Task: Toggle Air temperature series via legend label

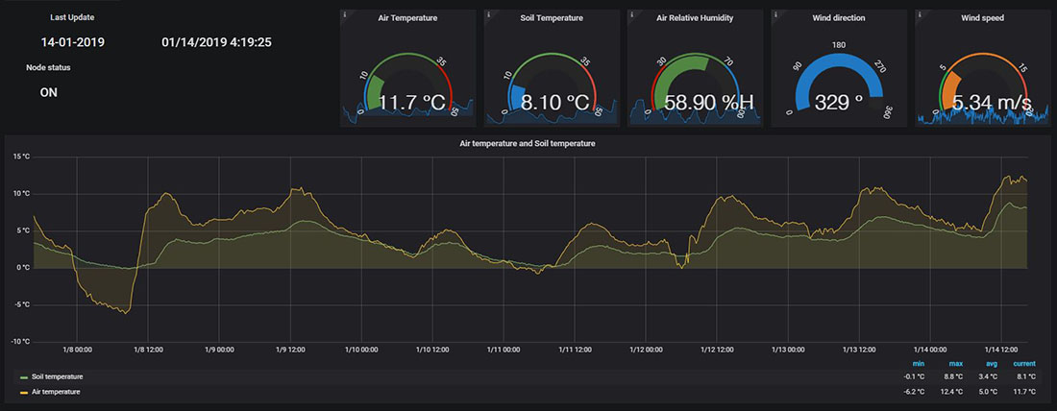Action: pyautogui.click(x=56, y=392)
